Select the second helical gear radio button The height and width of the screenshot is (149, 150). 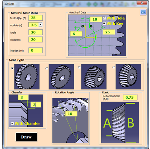[46, 68]
